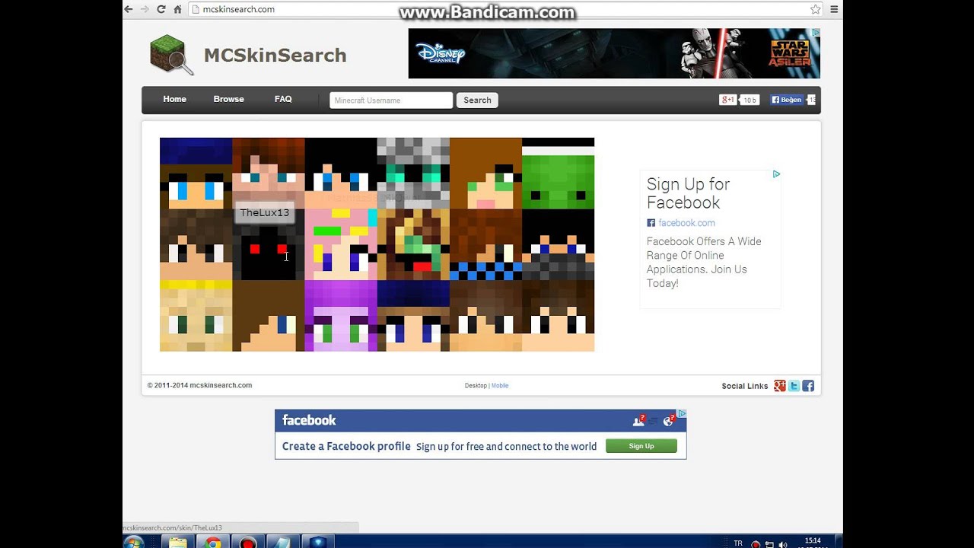Click the MCSkinSearch grass block logo
Viewport: 974px width, 548px height.
pyautogui.click(x=171, y=55)
